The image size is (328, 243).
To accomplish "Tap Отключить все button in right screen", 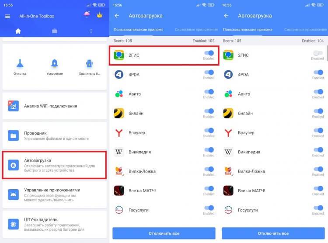I will tap(273, 233).
